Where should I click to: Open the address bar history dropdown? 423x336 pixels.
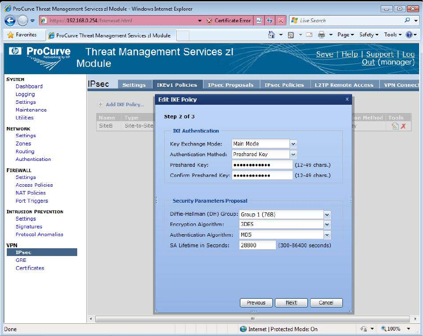click(200, 21)
